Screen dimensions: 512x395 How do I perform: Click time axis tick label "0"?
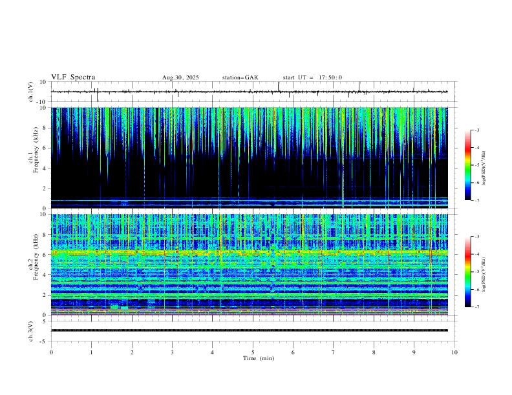[51, 352]
